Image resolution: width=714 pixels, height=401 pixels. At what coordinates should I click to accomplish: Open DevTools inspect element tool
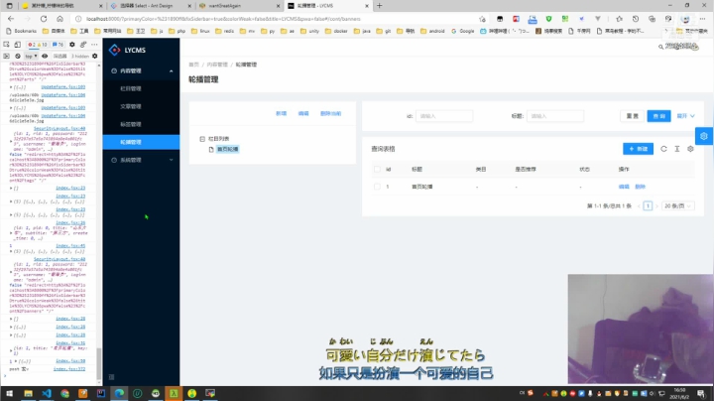(6, 45)
